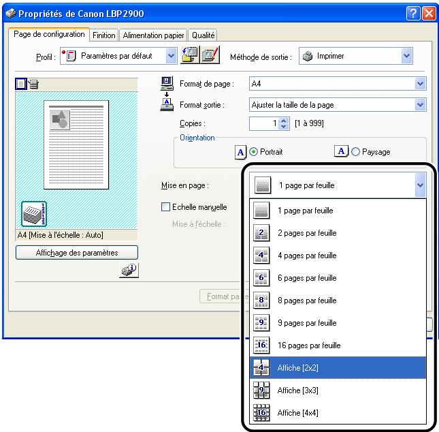Switch to the Page de configuration tab

click(49, 34)
